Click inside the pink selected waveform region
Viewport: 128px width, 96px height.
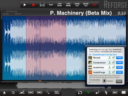pos(46,48)
